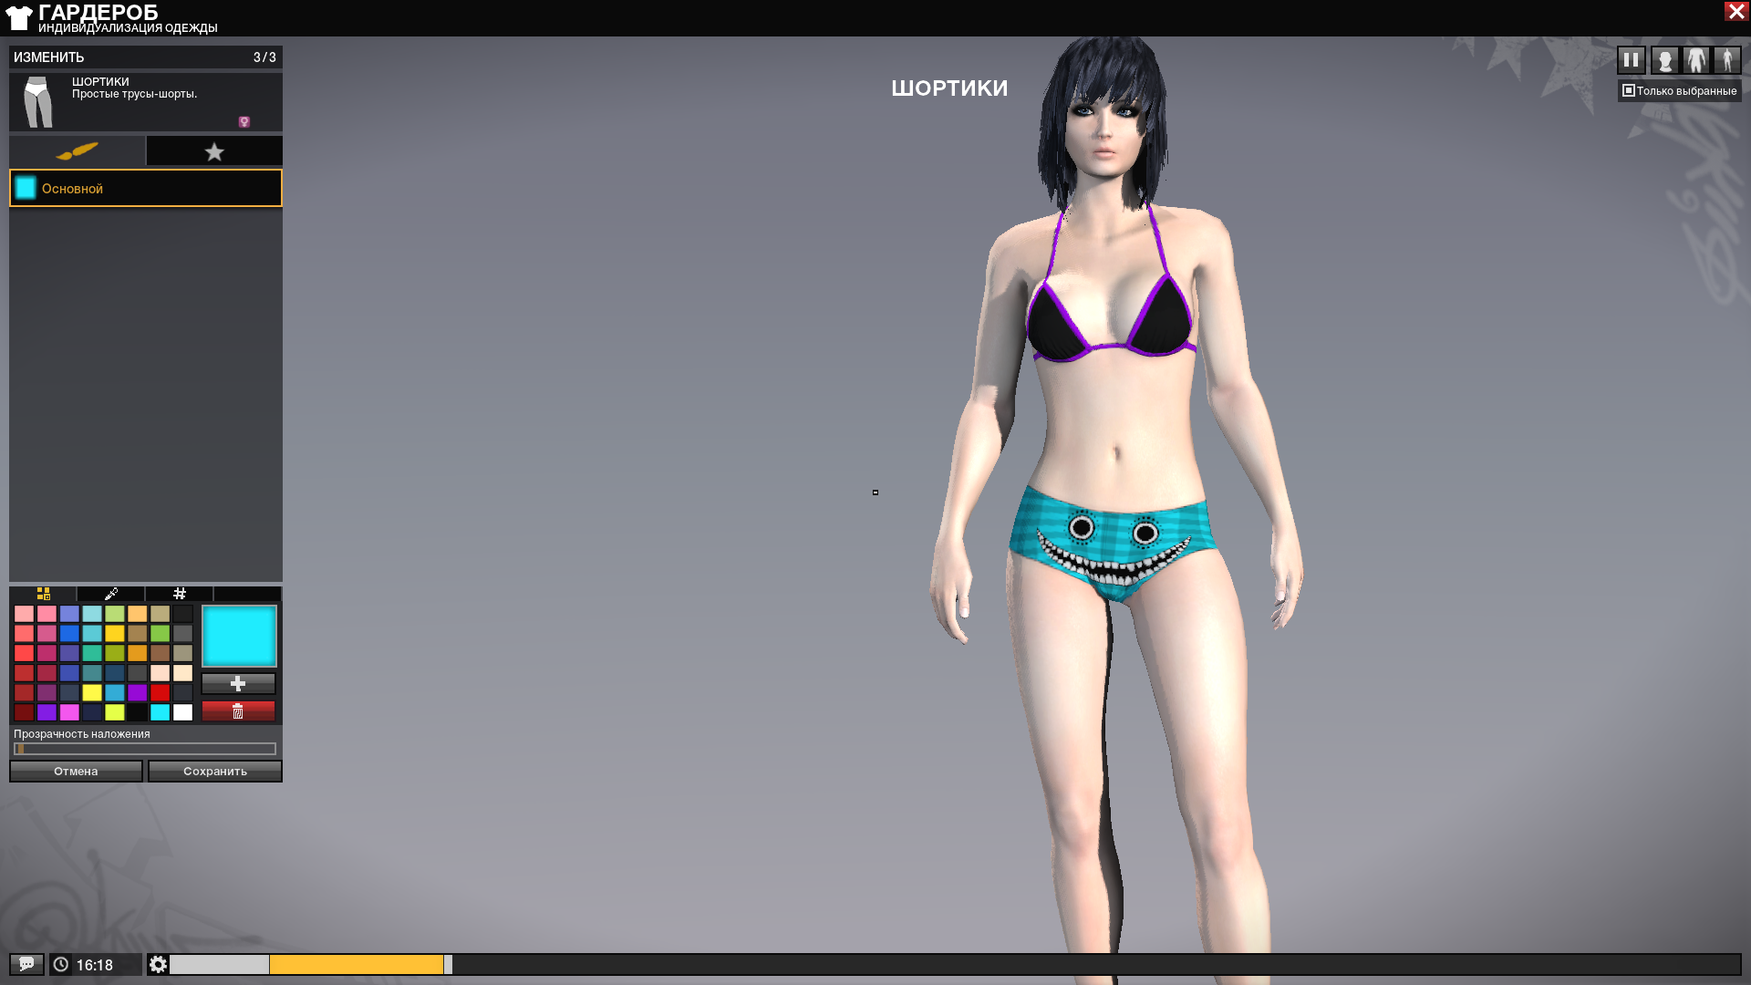The image size is (1751, 985).
Task: Open the hex code color tab
Action: click(x=180, y=594)
